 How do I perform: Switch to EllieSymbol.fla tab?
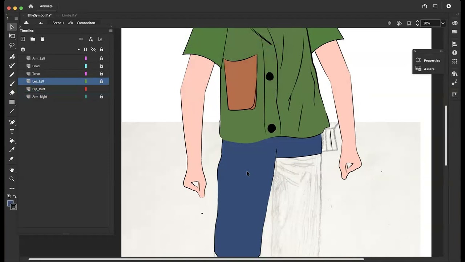(x=40, y=15)
